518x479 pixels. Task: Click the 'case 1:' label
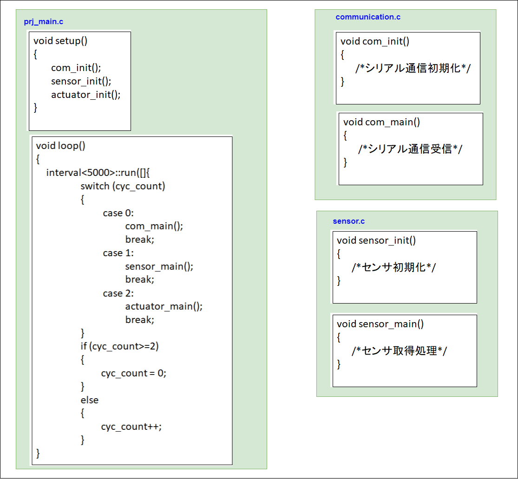pyautogui.click(x=118, y=253)
